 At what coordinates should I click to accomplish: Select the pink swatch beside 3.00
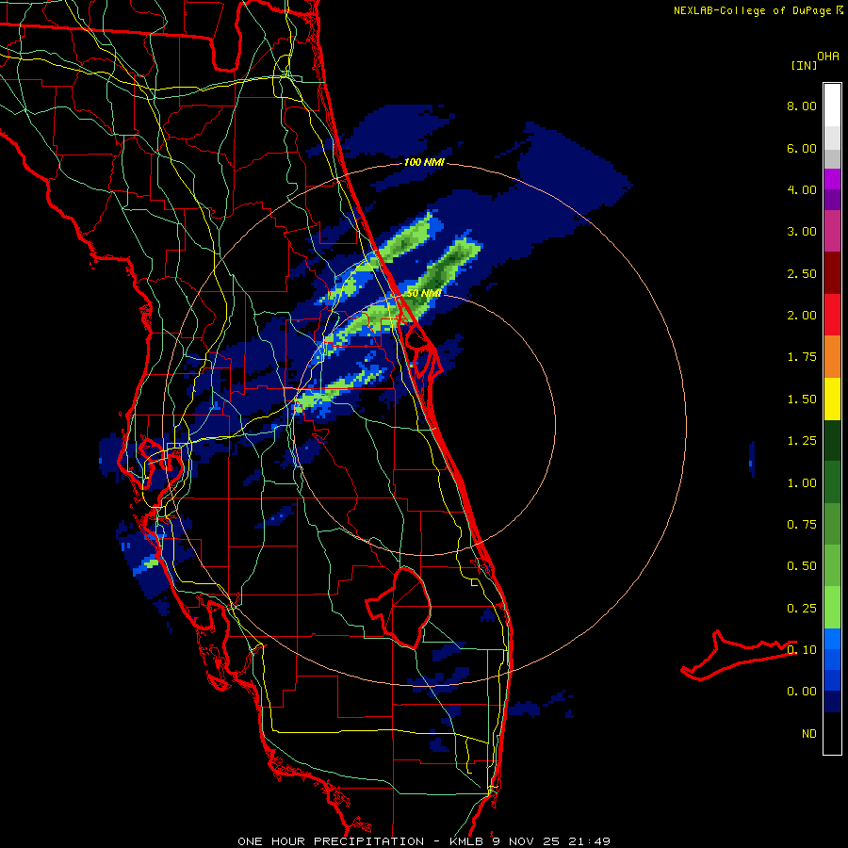[832, 232]
